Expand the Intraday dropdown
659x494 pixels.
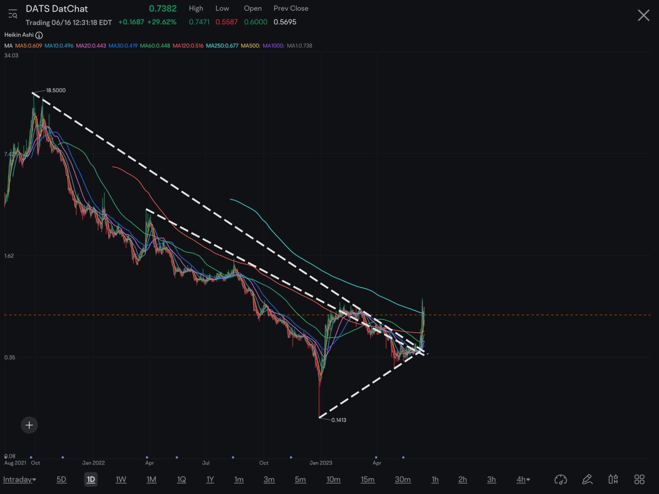(x=19, y=480)
